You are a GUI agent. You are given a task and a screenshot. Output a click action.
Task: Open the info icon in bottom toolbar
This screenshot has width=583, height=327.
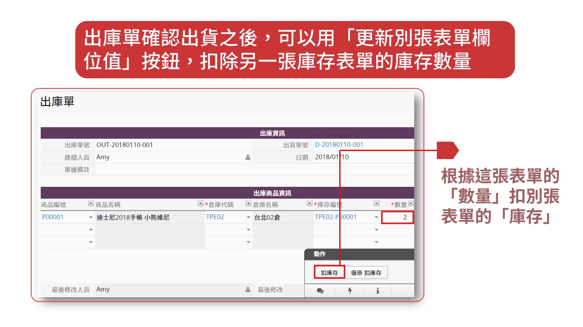[x=378, y=291]
